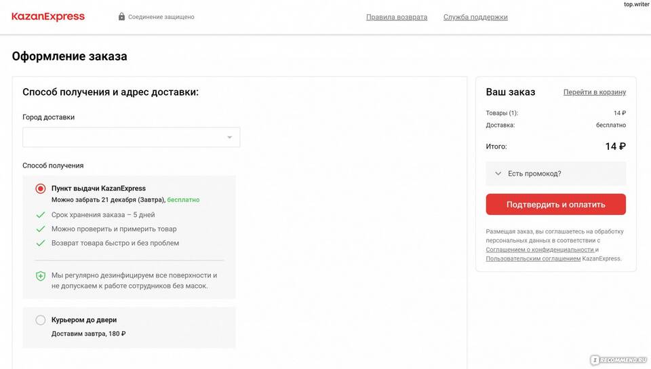This screenshot has height=369, width=651.
Task: Click the delivery city dropdown arrow
Action: tap(229, 137)
